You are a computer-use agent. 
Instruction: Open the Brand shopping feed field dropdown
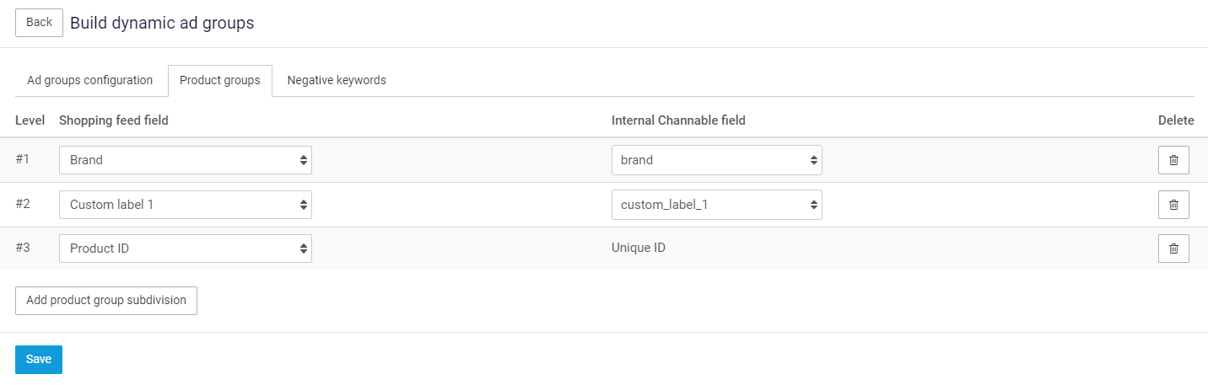click(186, 160)
